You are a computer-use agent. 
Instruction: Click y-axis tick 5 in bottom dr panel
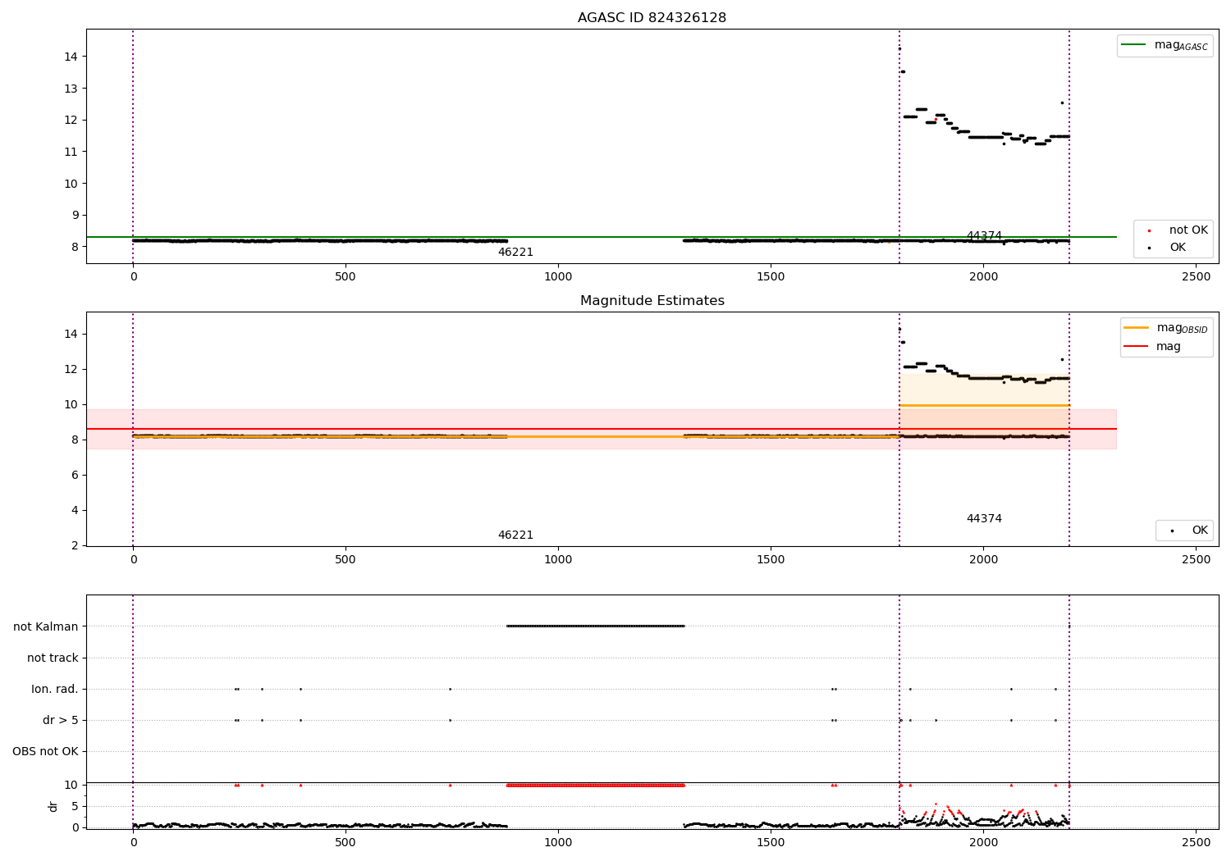(75, 806)
